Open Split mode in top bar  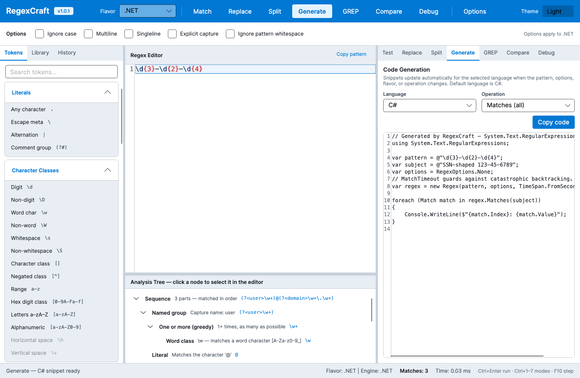275,11
